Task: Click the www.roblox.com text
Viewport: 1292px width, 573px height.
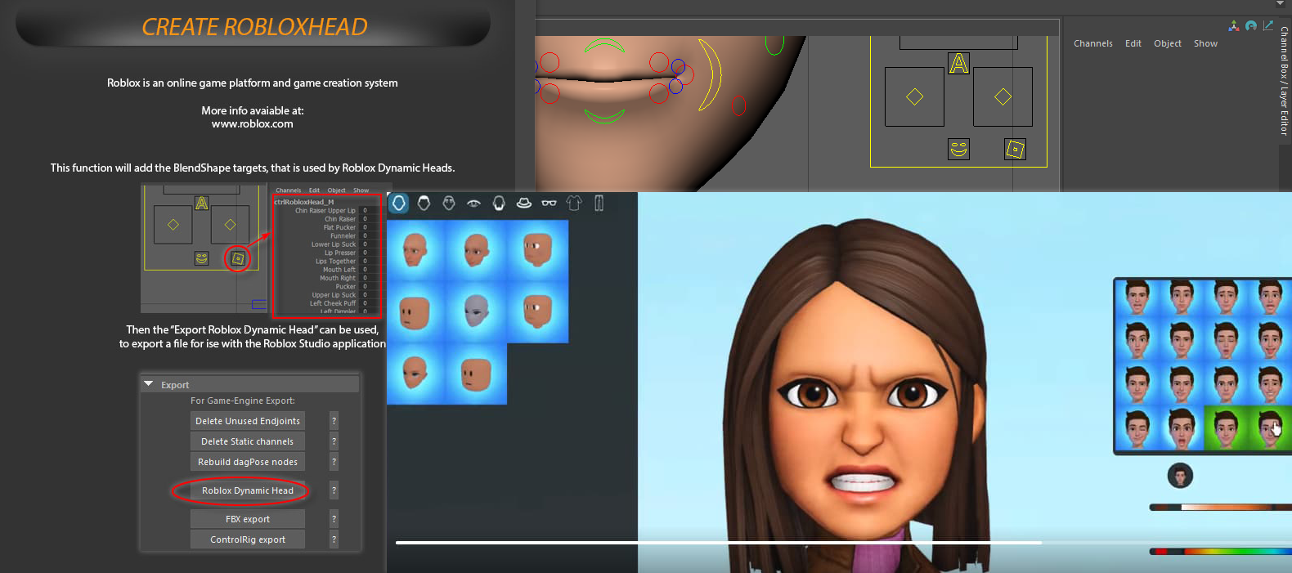Action: tap(252, 124)
